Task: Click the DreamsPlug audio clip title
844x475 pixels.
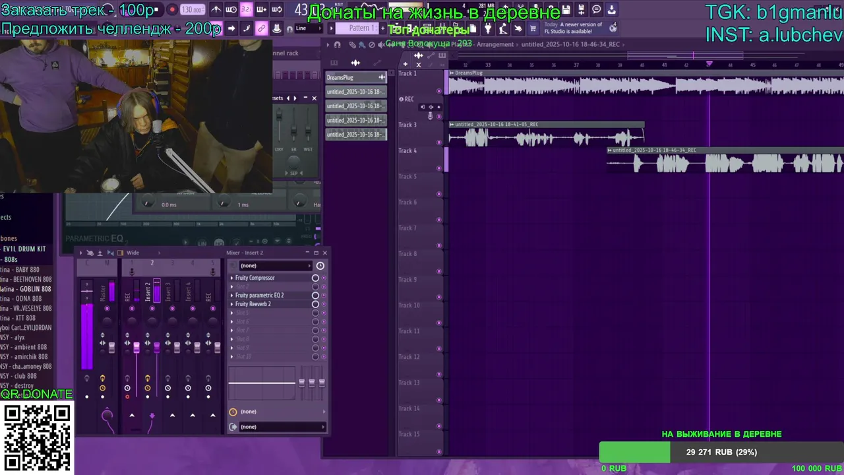Action: coord(469,73)
